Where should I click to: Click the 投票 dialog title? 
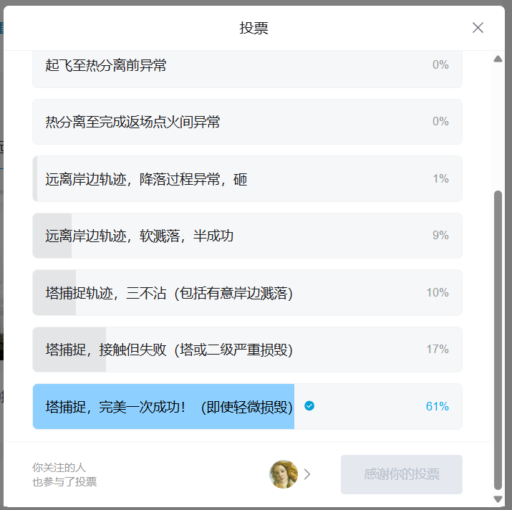(253, 28)
